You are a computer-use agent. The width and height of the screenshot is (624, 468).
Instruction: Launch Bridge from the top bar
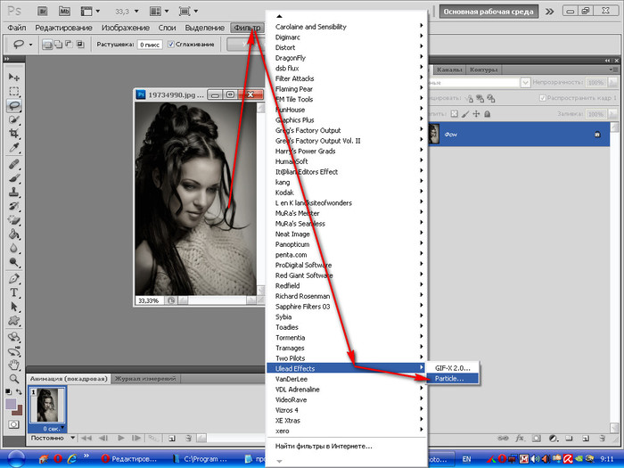point(43,11)
